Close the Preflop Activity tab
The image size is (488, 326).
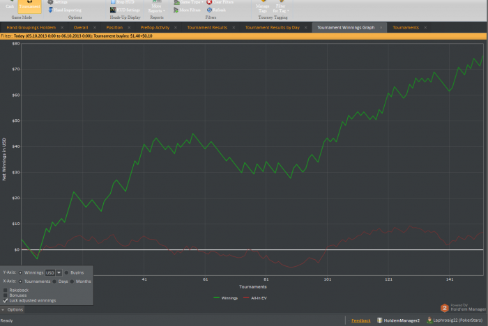(x=176, y=27)
